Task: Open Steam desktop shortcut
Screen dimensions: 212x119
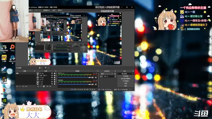Action: [4, 70]
